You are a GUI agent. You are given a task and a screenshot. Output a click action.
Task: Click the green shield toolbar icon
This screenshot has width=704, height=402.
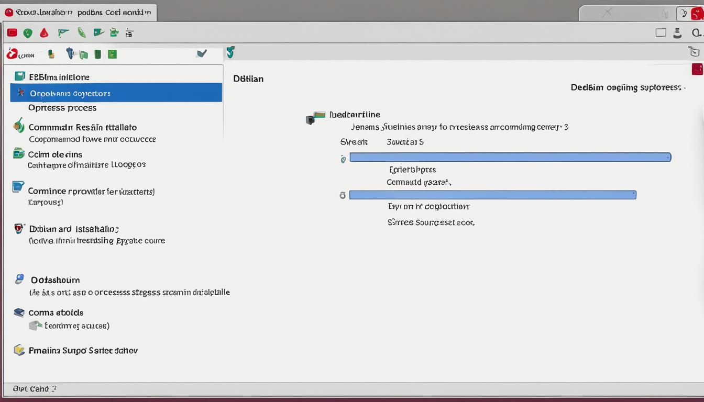(x=28, y=33)
